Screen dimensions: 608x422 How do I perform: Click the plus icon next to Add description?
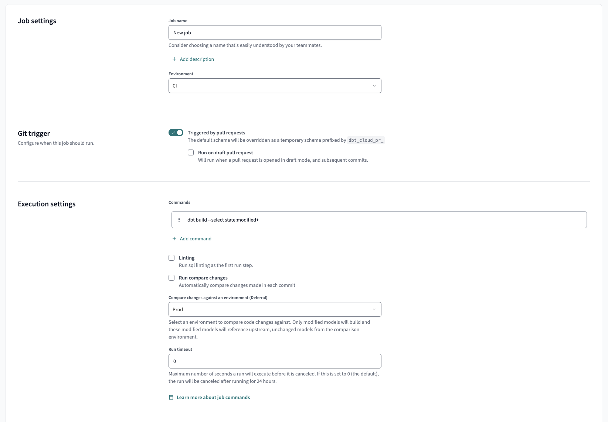(x=174, y=59)
